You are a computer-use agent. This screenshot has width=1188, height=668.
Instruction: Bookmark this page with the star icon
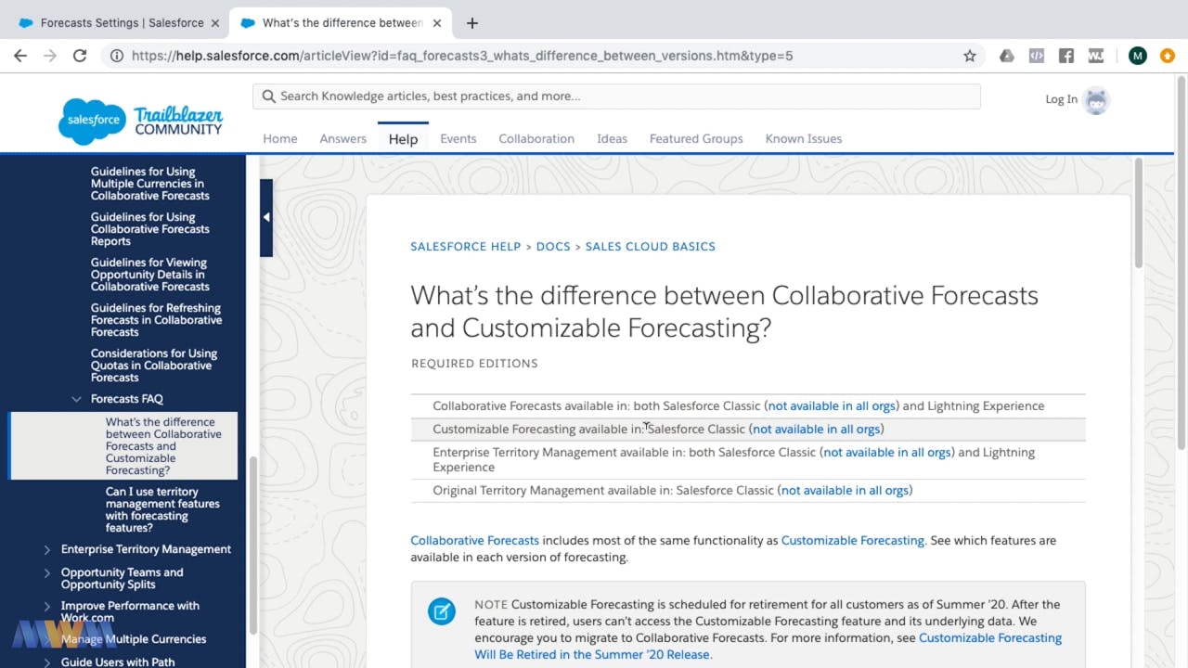(970, 56)
